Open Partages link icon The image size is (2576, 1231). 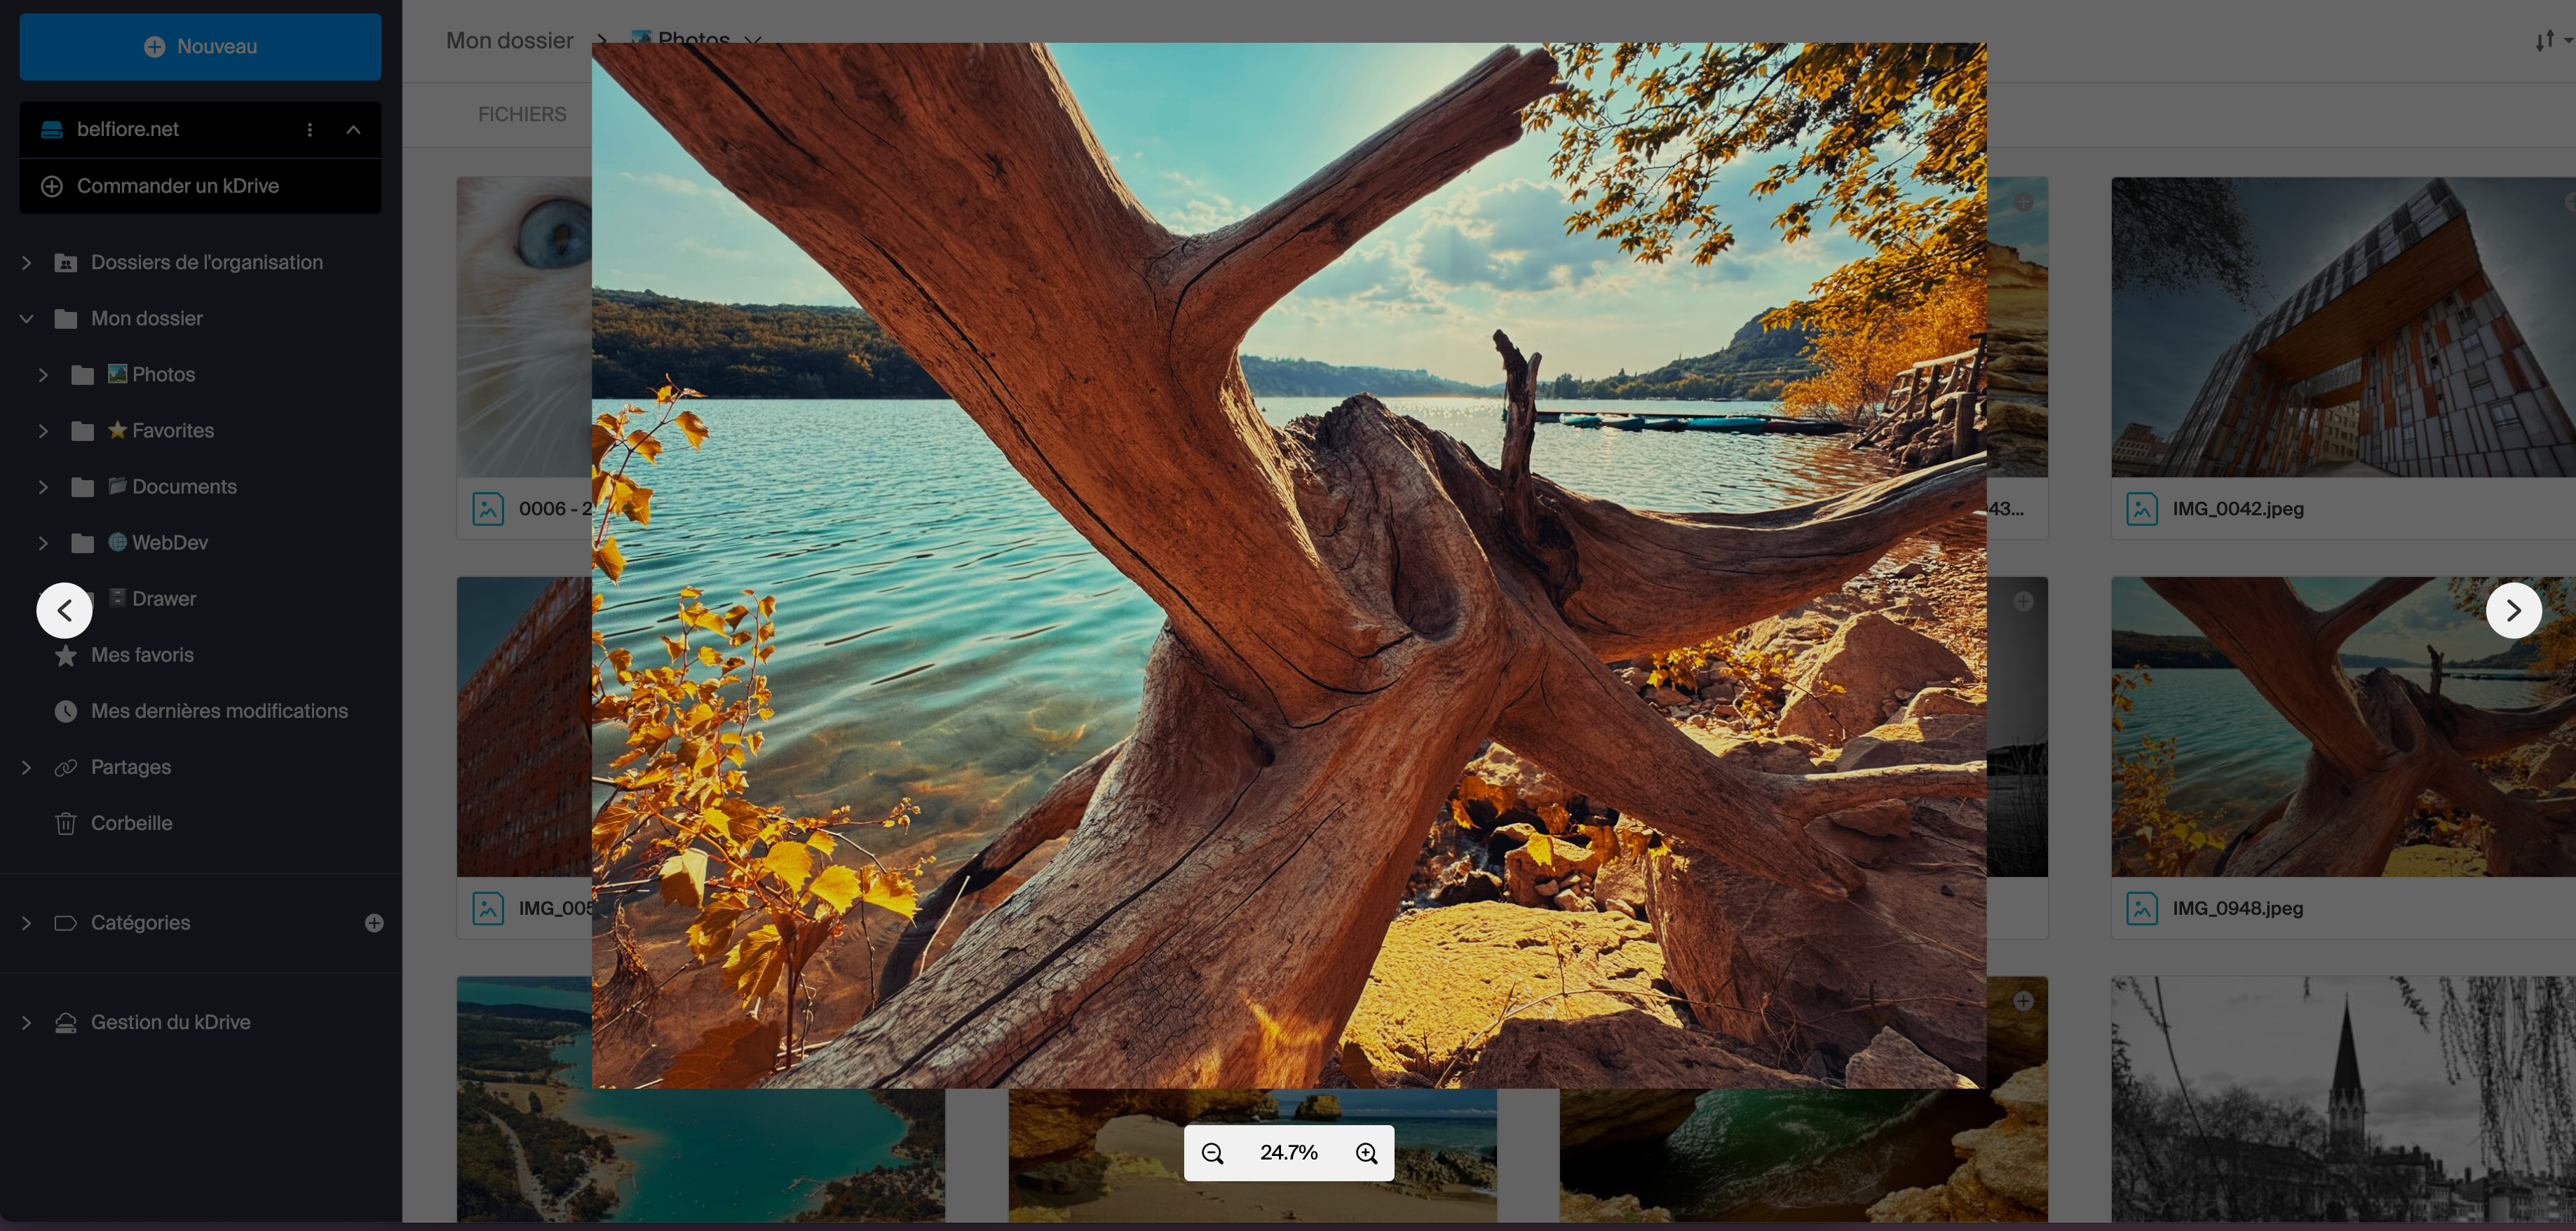[66, 768]
